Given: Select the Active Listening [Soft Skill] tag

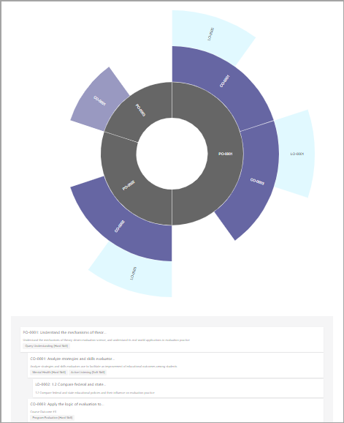Looking at the screenshot, I should pos(88,373).
